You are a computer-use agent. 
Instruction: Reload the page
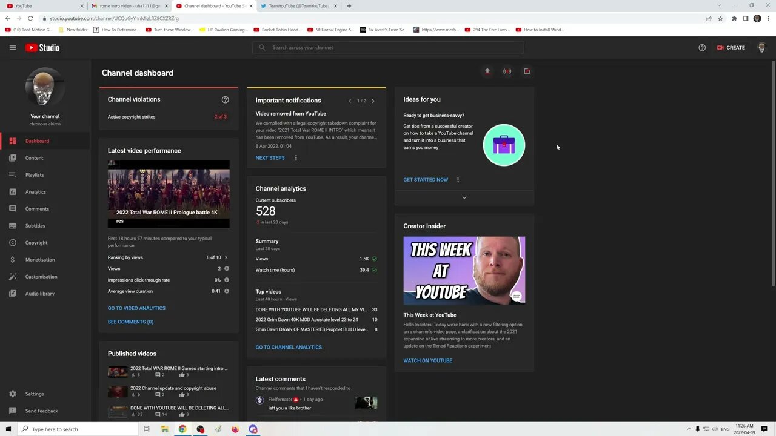tap(30, 18)
